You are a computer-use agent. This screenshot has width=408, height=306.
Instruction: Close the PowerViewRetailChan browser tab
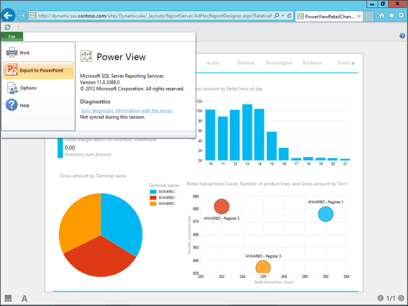[x=359, y=16]
